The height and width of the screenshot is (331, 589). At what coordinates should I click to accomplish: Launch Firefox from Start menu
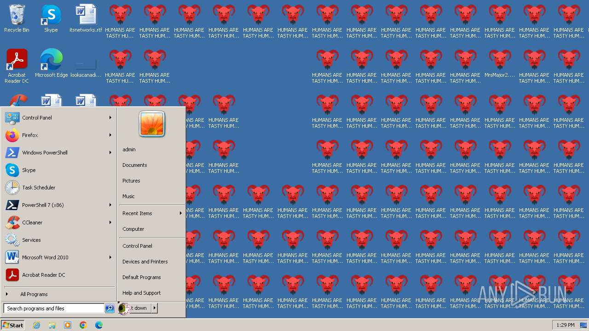tap(58, 135)
